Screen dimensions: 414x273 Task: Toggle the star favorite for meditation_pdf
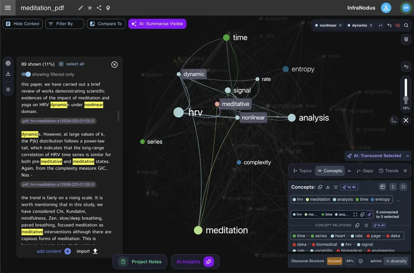tap(90, 8)
